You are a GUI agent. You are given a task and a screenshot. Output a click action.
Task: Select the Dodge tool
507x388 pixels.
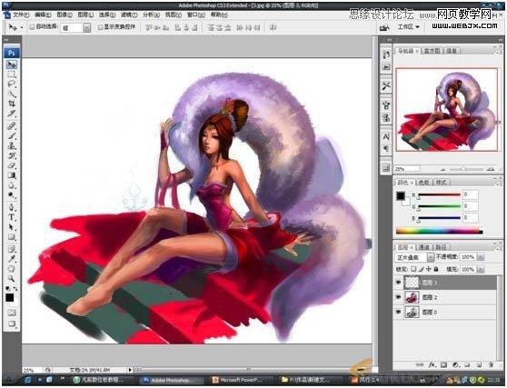[x=12, y=195]
